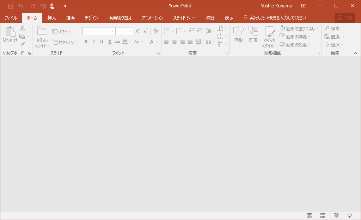Open the ファイル (File) tab

pos(11,18)
